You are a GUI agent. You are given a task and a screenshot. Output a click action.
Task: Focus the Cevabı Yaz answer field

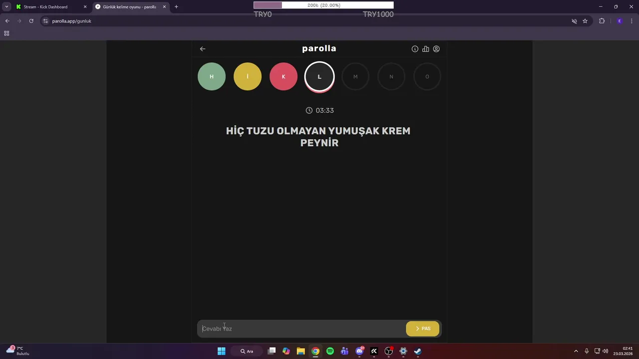(x=302, y=329)
